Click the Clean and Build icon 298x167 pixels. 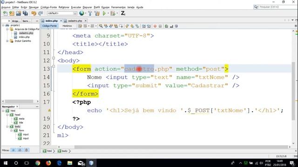point(97,13)
